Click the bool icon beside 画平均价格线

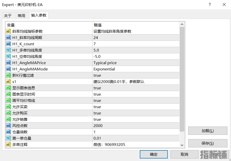click(8, 101)
